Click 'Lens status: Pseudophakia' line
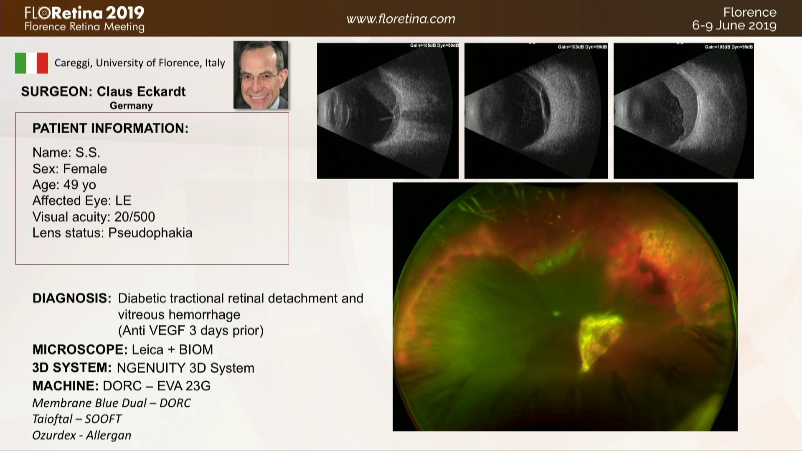Image resolution: width=802 pixels, height=451 pixels. [x=112, y=233]
